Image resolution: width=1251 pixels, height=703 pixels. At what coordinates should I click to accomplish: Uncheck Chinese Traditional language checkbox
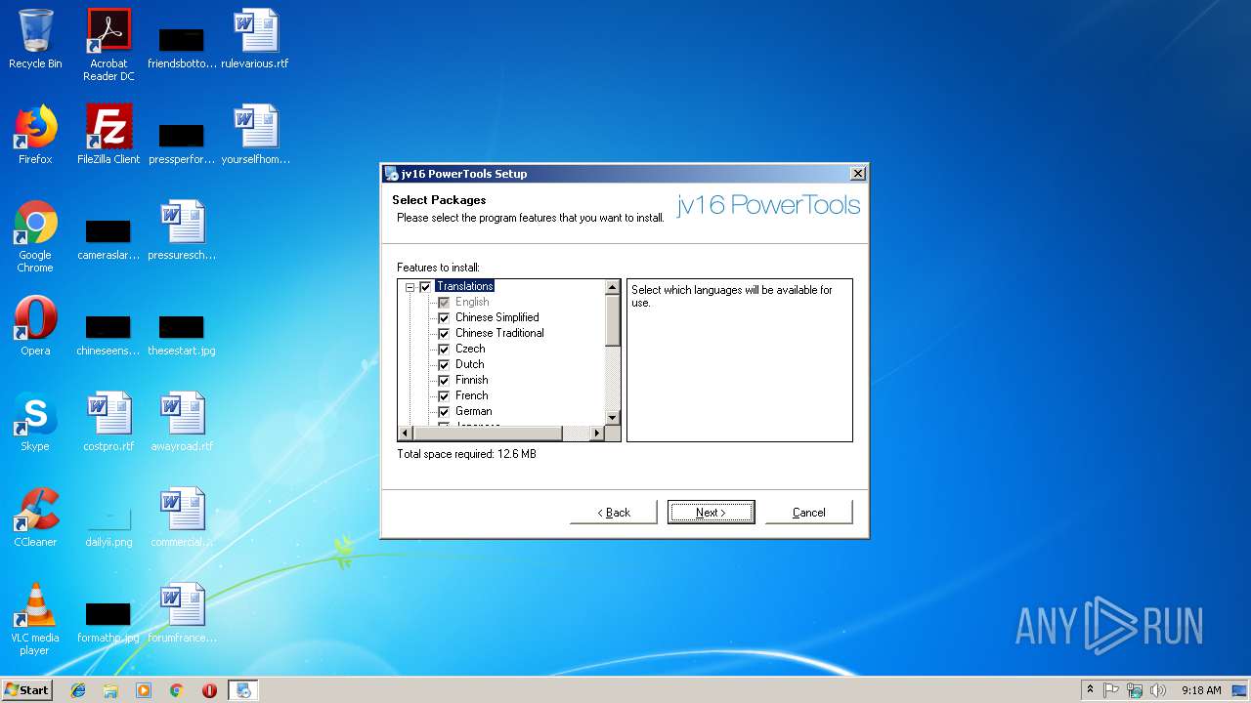pos(444,334)
